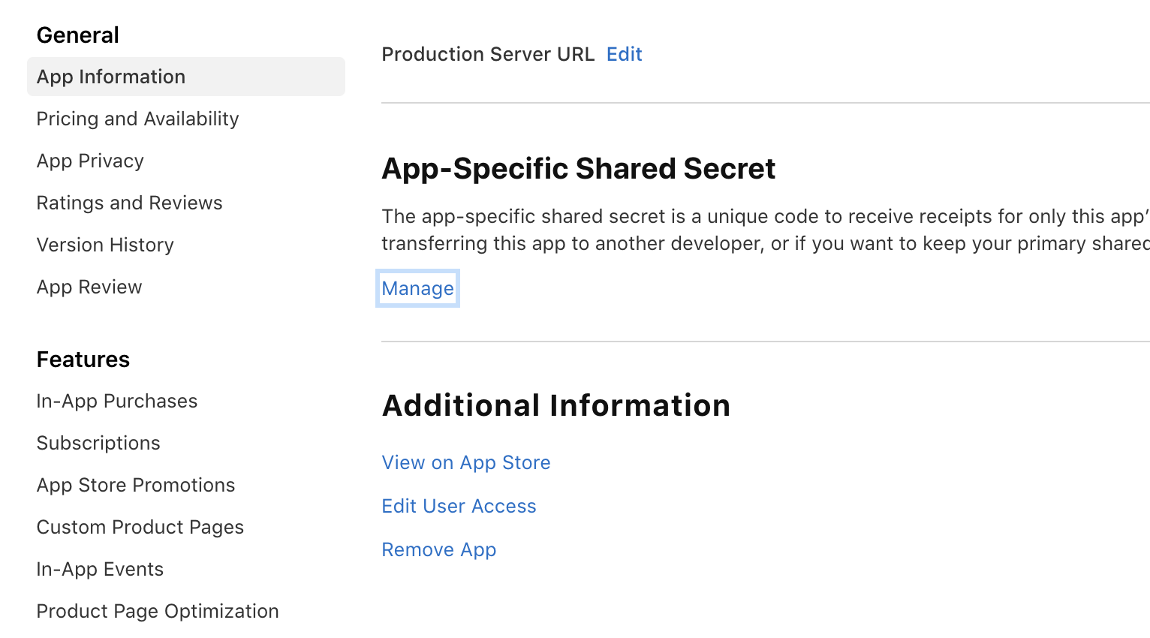Select App Store Promotions
Image resolution: width=1150 pixels, height=638 pixels.
(136, 485)
